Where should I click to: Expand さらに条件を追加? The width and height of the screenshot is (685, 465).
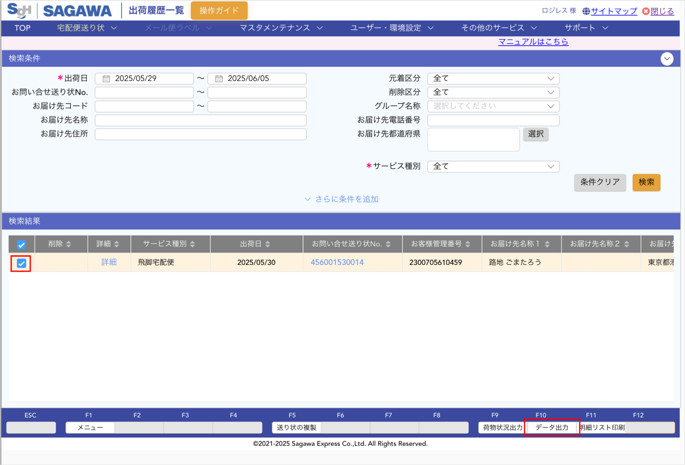[x=342, y=199]
